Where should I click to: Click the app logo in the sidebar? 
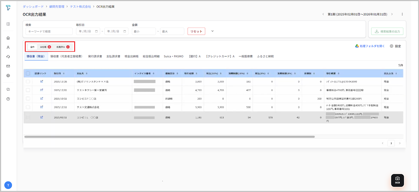[8, 8]
